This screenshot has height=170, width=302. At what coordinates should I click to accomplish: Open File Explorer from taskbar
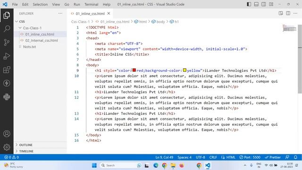pos(173,165)
